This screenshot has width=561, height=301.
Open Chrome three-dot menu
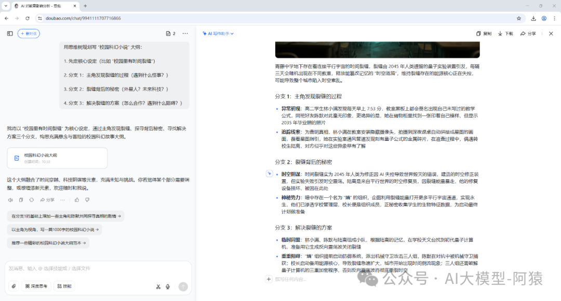coord(554,18)
